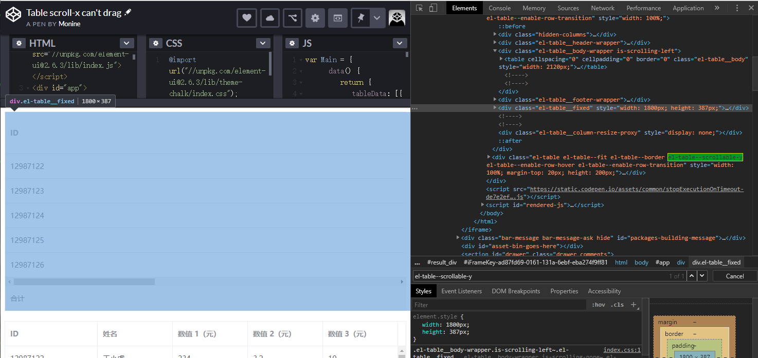
Task: Open the Event Listeners tab
Action: [461, 291]
